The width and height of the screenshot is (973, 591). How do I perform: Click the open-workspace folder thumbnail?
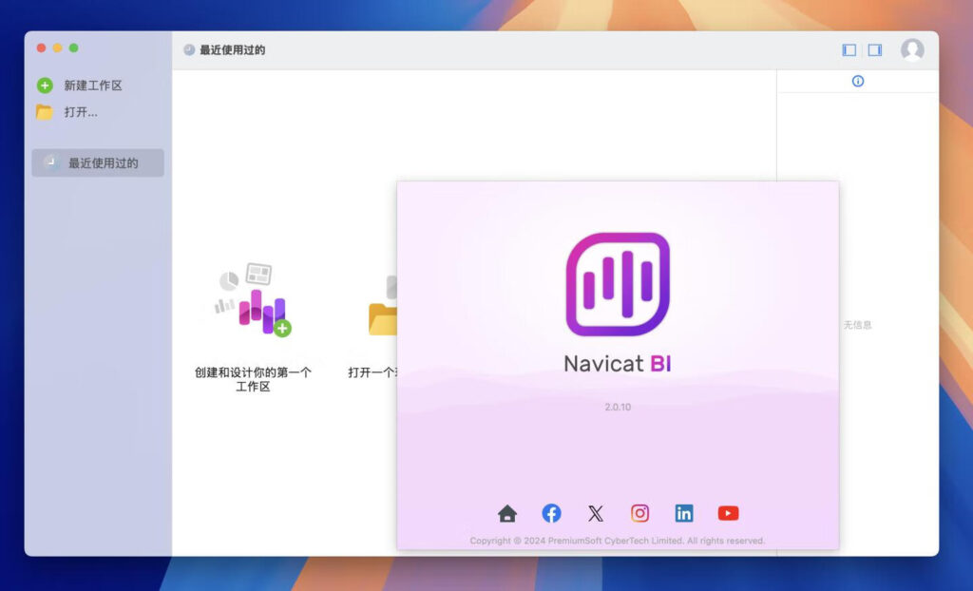384,314
